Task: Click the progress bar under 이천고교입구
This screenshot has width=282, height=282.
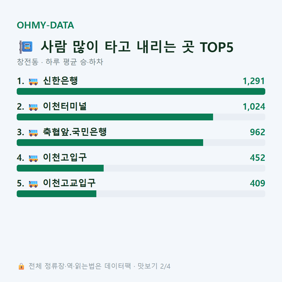Action: tap(141, 194)
